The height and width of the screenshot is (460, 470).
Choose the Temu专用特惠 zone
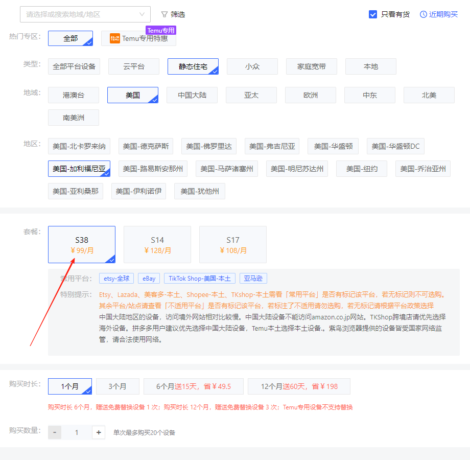138,38
